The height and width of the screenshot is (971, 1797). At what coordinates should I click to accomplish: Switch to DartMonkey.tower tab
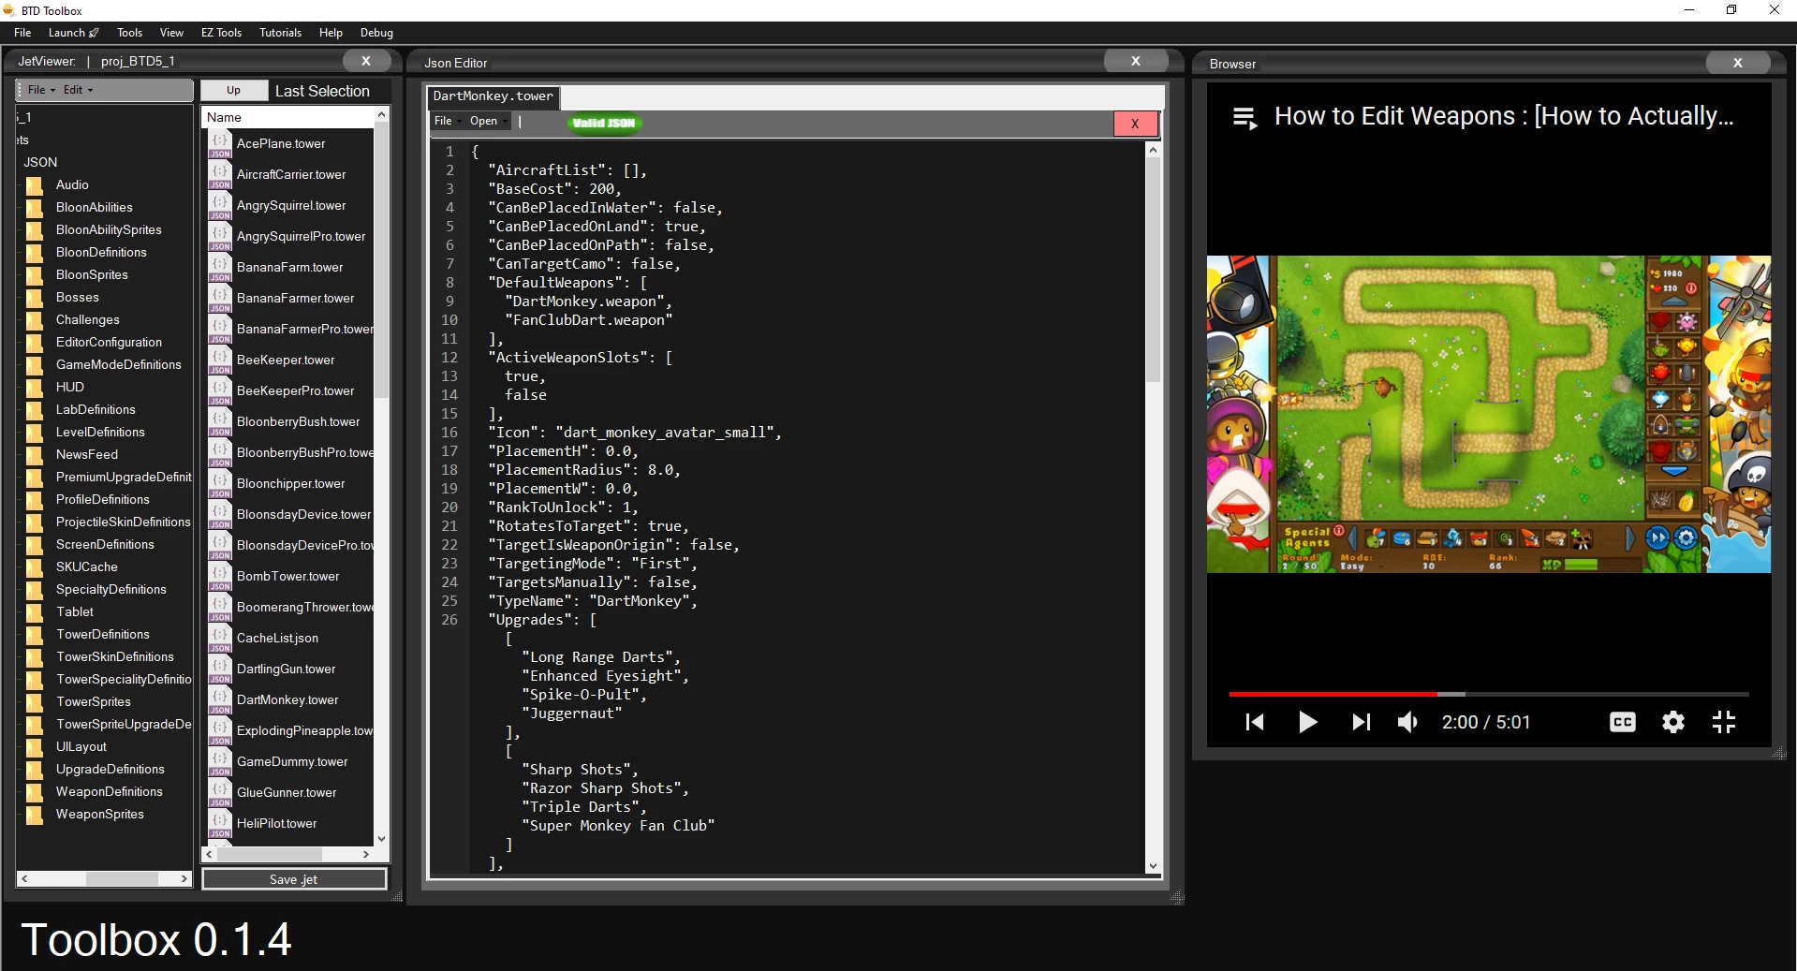pyautogui.click(x=493, y=96)
